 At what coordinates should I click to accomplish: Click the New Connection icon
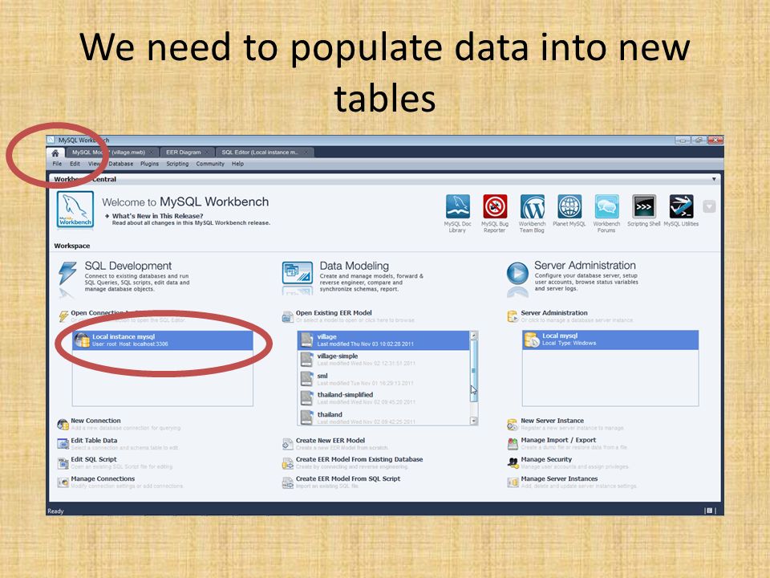coord(63,424)
